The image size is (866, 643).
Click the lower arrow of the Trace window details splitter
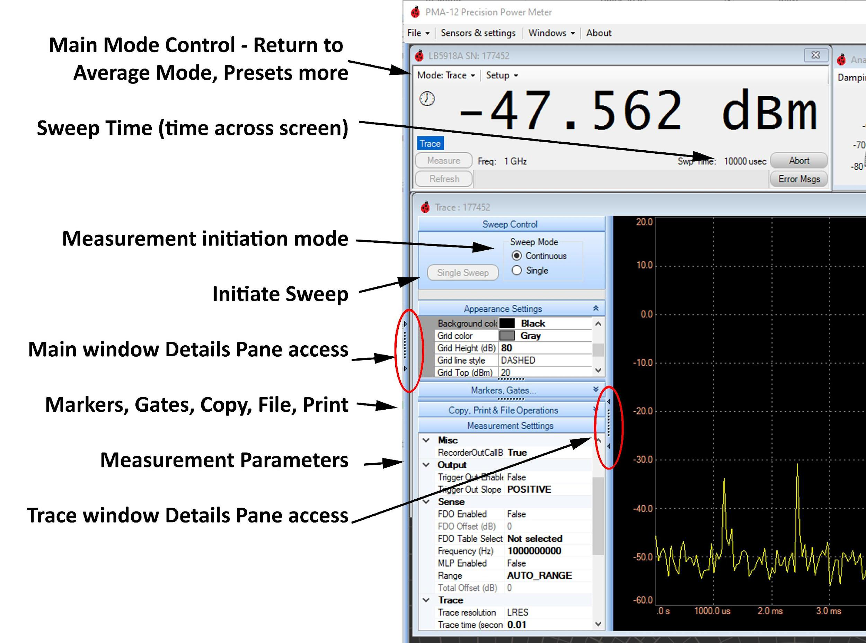click(x=609, y=446)
